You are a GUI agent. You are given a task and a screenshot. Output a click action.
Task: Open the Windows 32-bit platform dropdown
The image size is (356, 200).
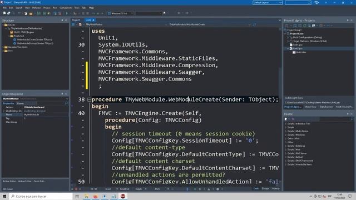point(120,13)
